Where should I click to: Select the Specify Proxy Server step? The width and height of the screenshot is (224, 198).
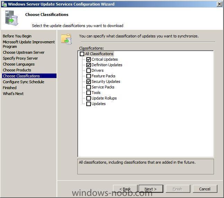(x=20, y=58)
